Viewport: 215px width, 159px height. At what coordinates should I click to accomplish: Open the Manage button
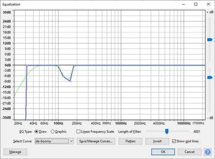click(15, 152)
